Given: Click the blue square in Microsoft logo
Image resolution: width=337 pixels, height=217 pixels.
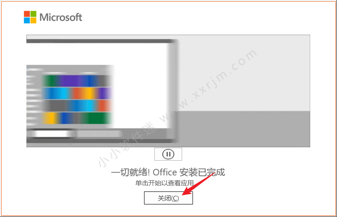Looking at the screenshot, I should [27, 20].
